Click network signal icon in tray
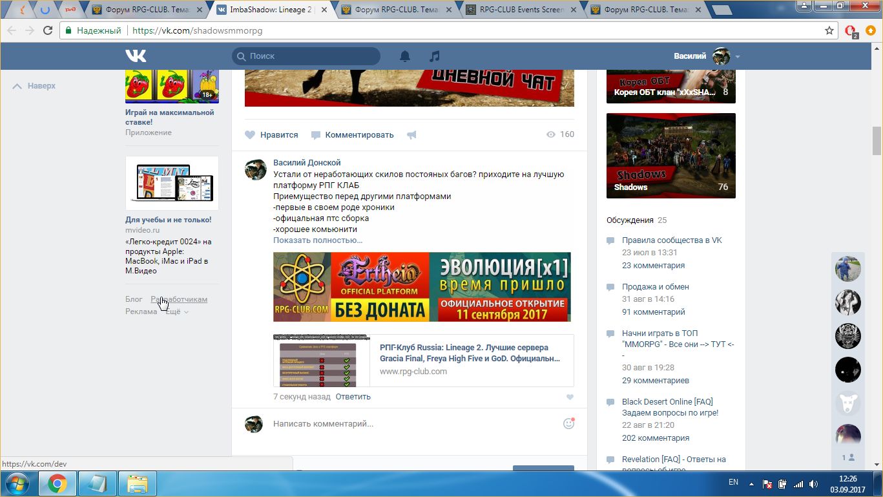This screenshot has height=497, width=883. click(x=798, y=483)
